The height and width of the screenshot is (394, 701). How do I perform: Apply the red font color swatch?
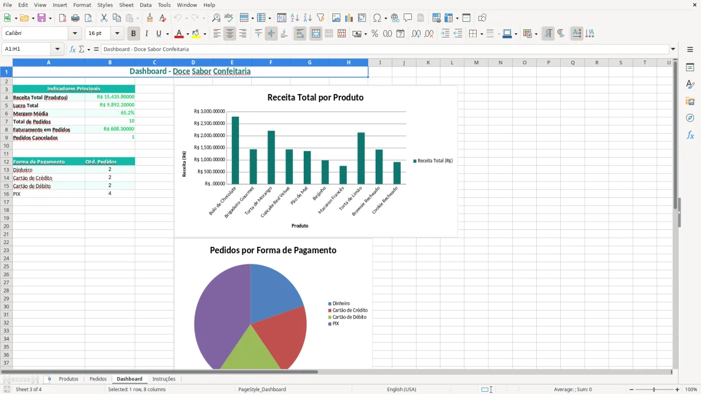click(x=179, y=34)
